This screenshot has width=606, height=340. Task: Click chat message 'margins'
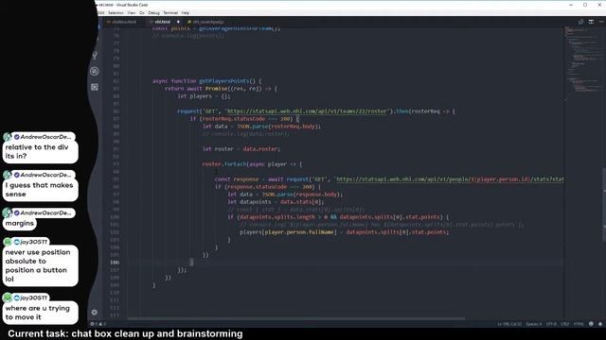(x=20, y=223)
